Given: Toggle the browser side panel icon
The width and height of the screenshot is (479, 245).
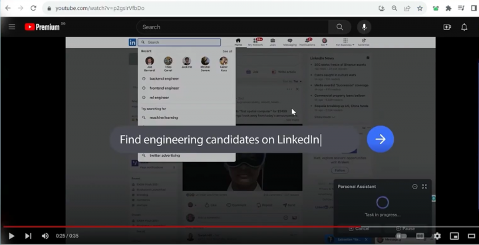Looking at the screenshot, I should click(x=474, y=8).
